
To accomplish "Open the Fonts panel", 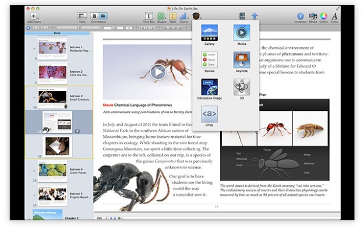I will 334,17.
